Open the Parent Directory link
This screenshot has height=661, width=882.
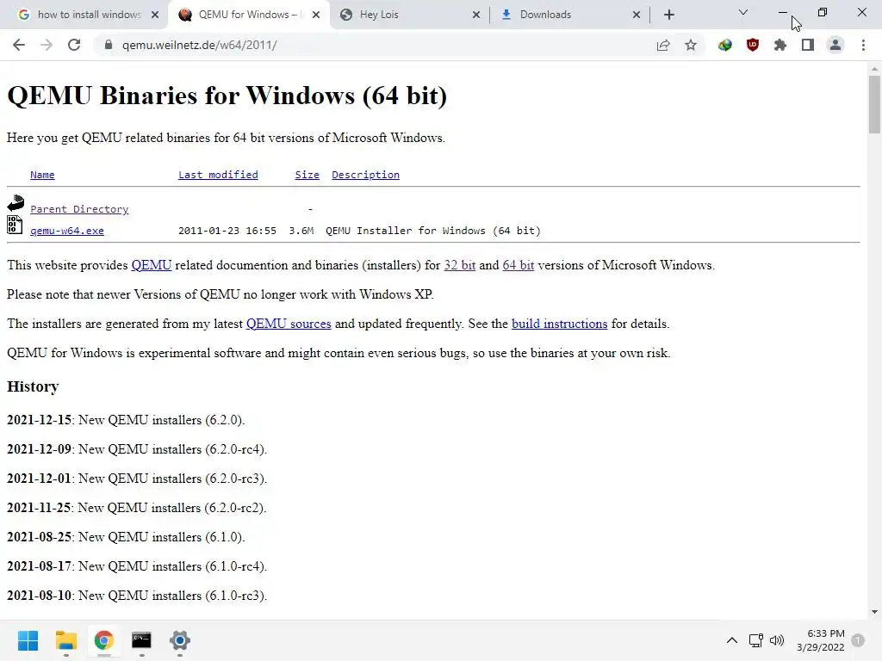click(79, 209)
